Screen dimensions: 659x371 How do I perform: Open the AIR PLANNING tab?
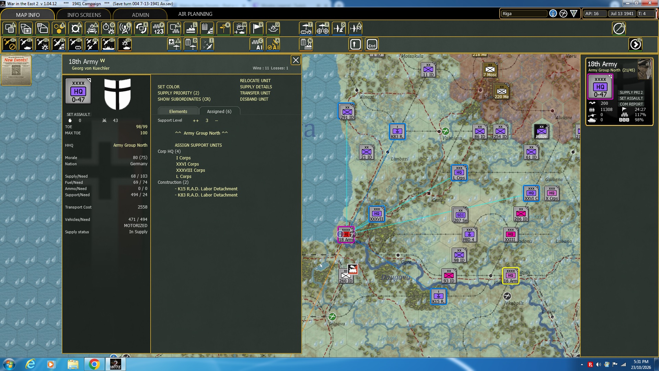click(195, 14)
